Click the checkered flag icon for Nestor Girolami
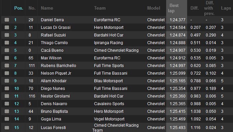Viewport: 233px width, 132px height. tap(7, 96)
